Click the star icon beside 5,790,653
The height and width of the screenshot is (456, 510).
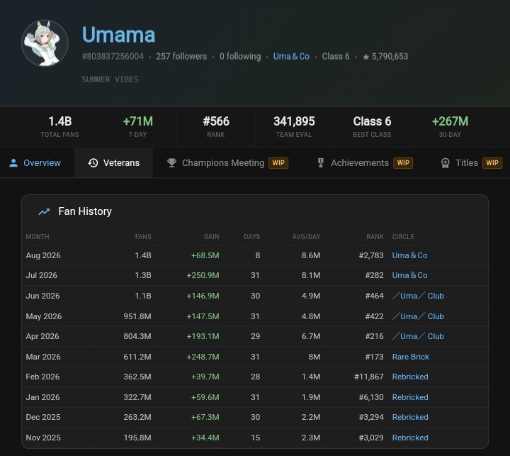pos(366,57)
